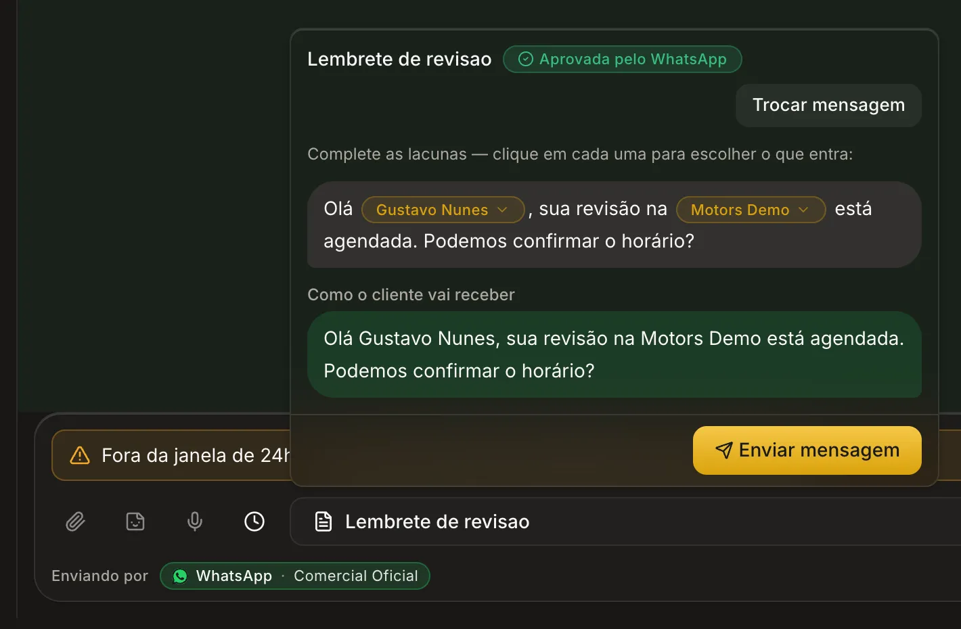961x629 pixels.
Task: Click the Complete as lacunas instruction text
Action: (580, 154)
